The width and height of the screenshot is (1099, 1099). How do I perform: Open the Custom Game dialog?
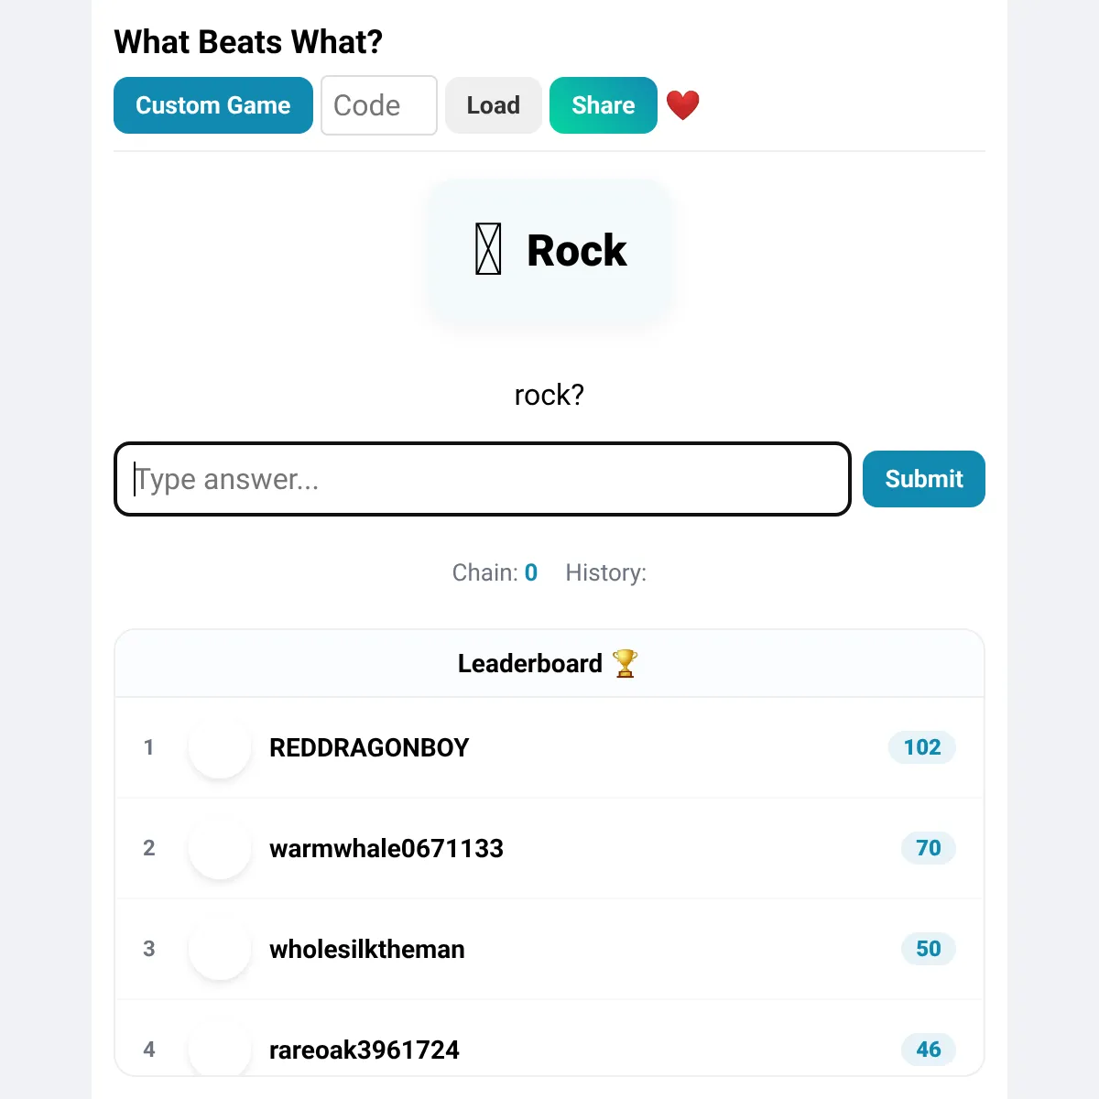[x=212, y=105]
